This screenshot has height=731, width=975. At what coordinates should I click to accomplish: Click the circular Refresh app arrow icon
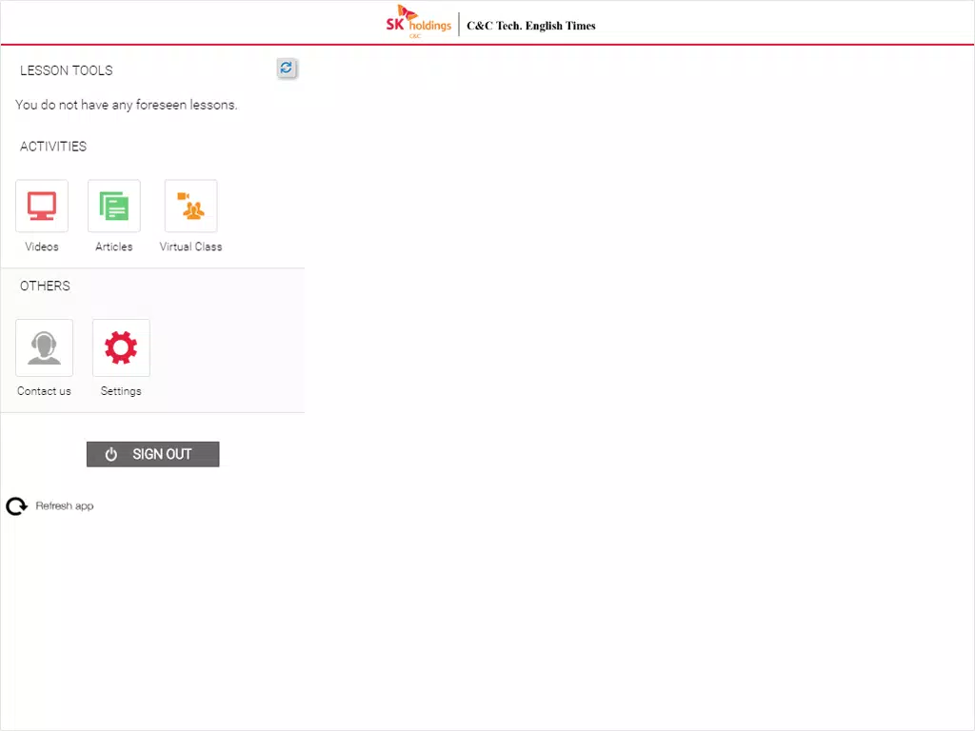point(17,506)
